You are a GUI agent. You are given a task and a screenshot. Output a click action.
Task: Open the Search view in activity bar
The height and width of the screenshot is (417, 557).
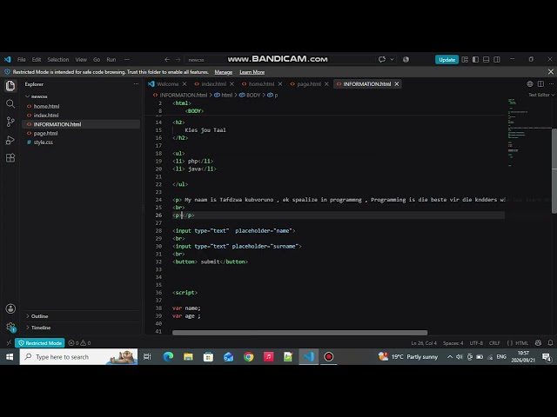[x=10, y=104]
